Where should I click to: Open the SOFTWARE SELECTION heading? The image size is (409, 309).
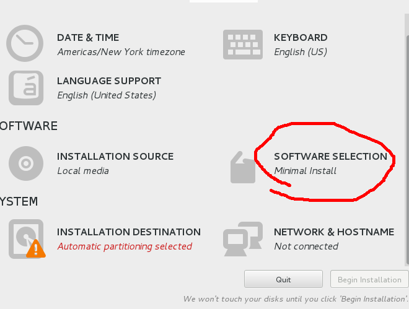[x=330, y=157]
